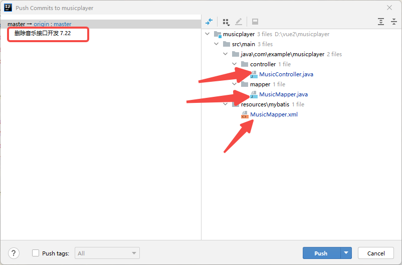Viewport: 402px width, 265px height.
Task: Select MusicMapper.java in file tree
Action: click(283, 94)
